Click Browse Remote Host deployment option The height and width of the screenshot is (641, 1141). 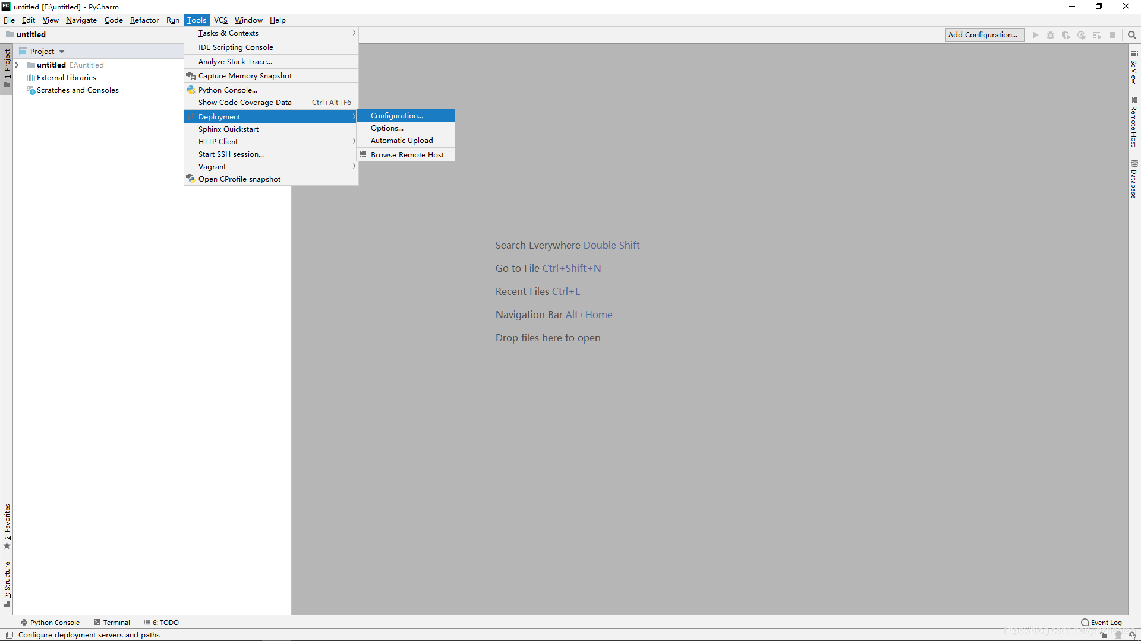click(408, 154)
